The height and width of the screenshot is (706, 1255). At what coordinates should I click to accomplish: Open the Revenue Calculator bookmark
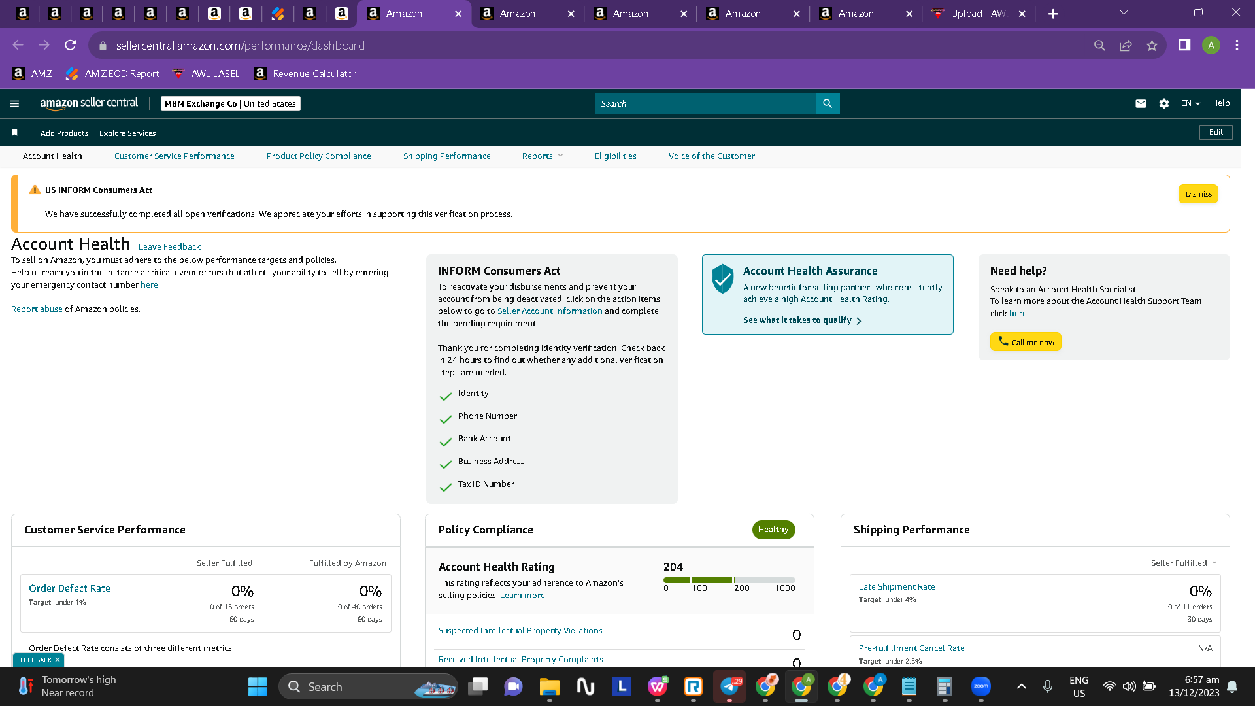click(305, 74)
